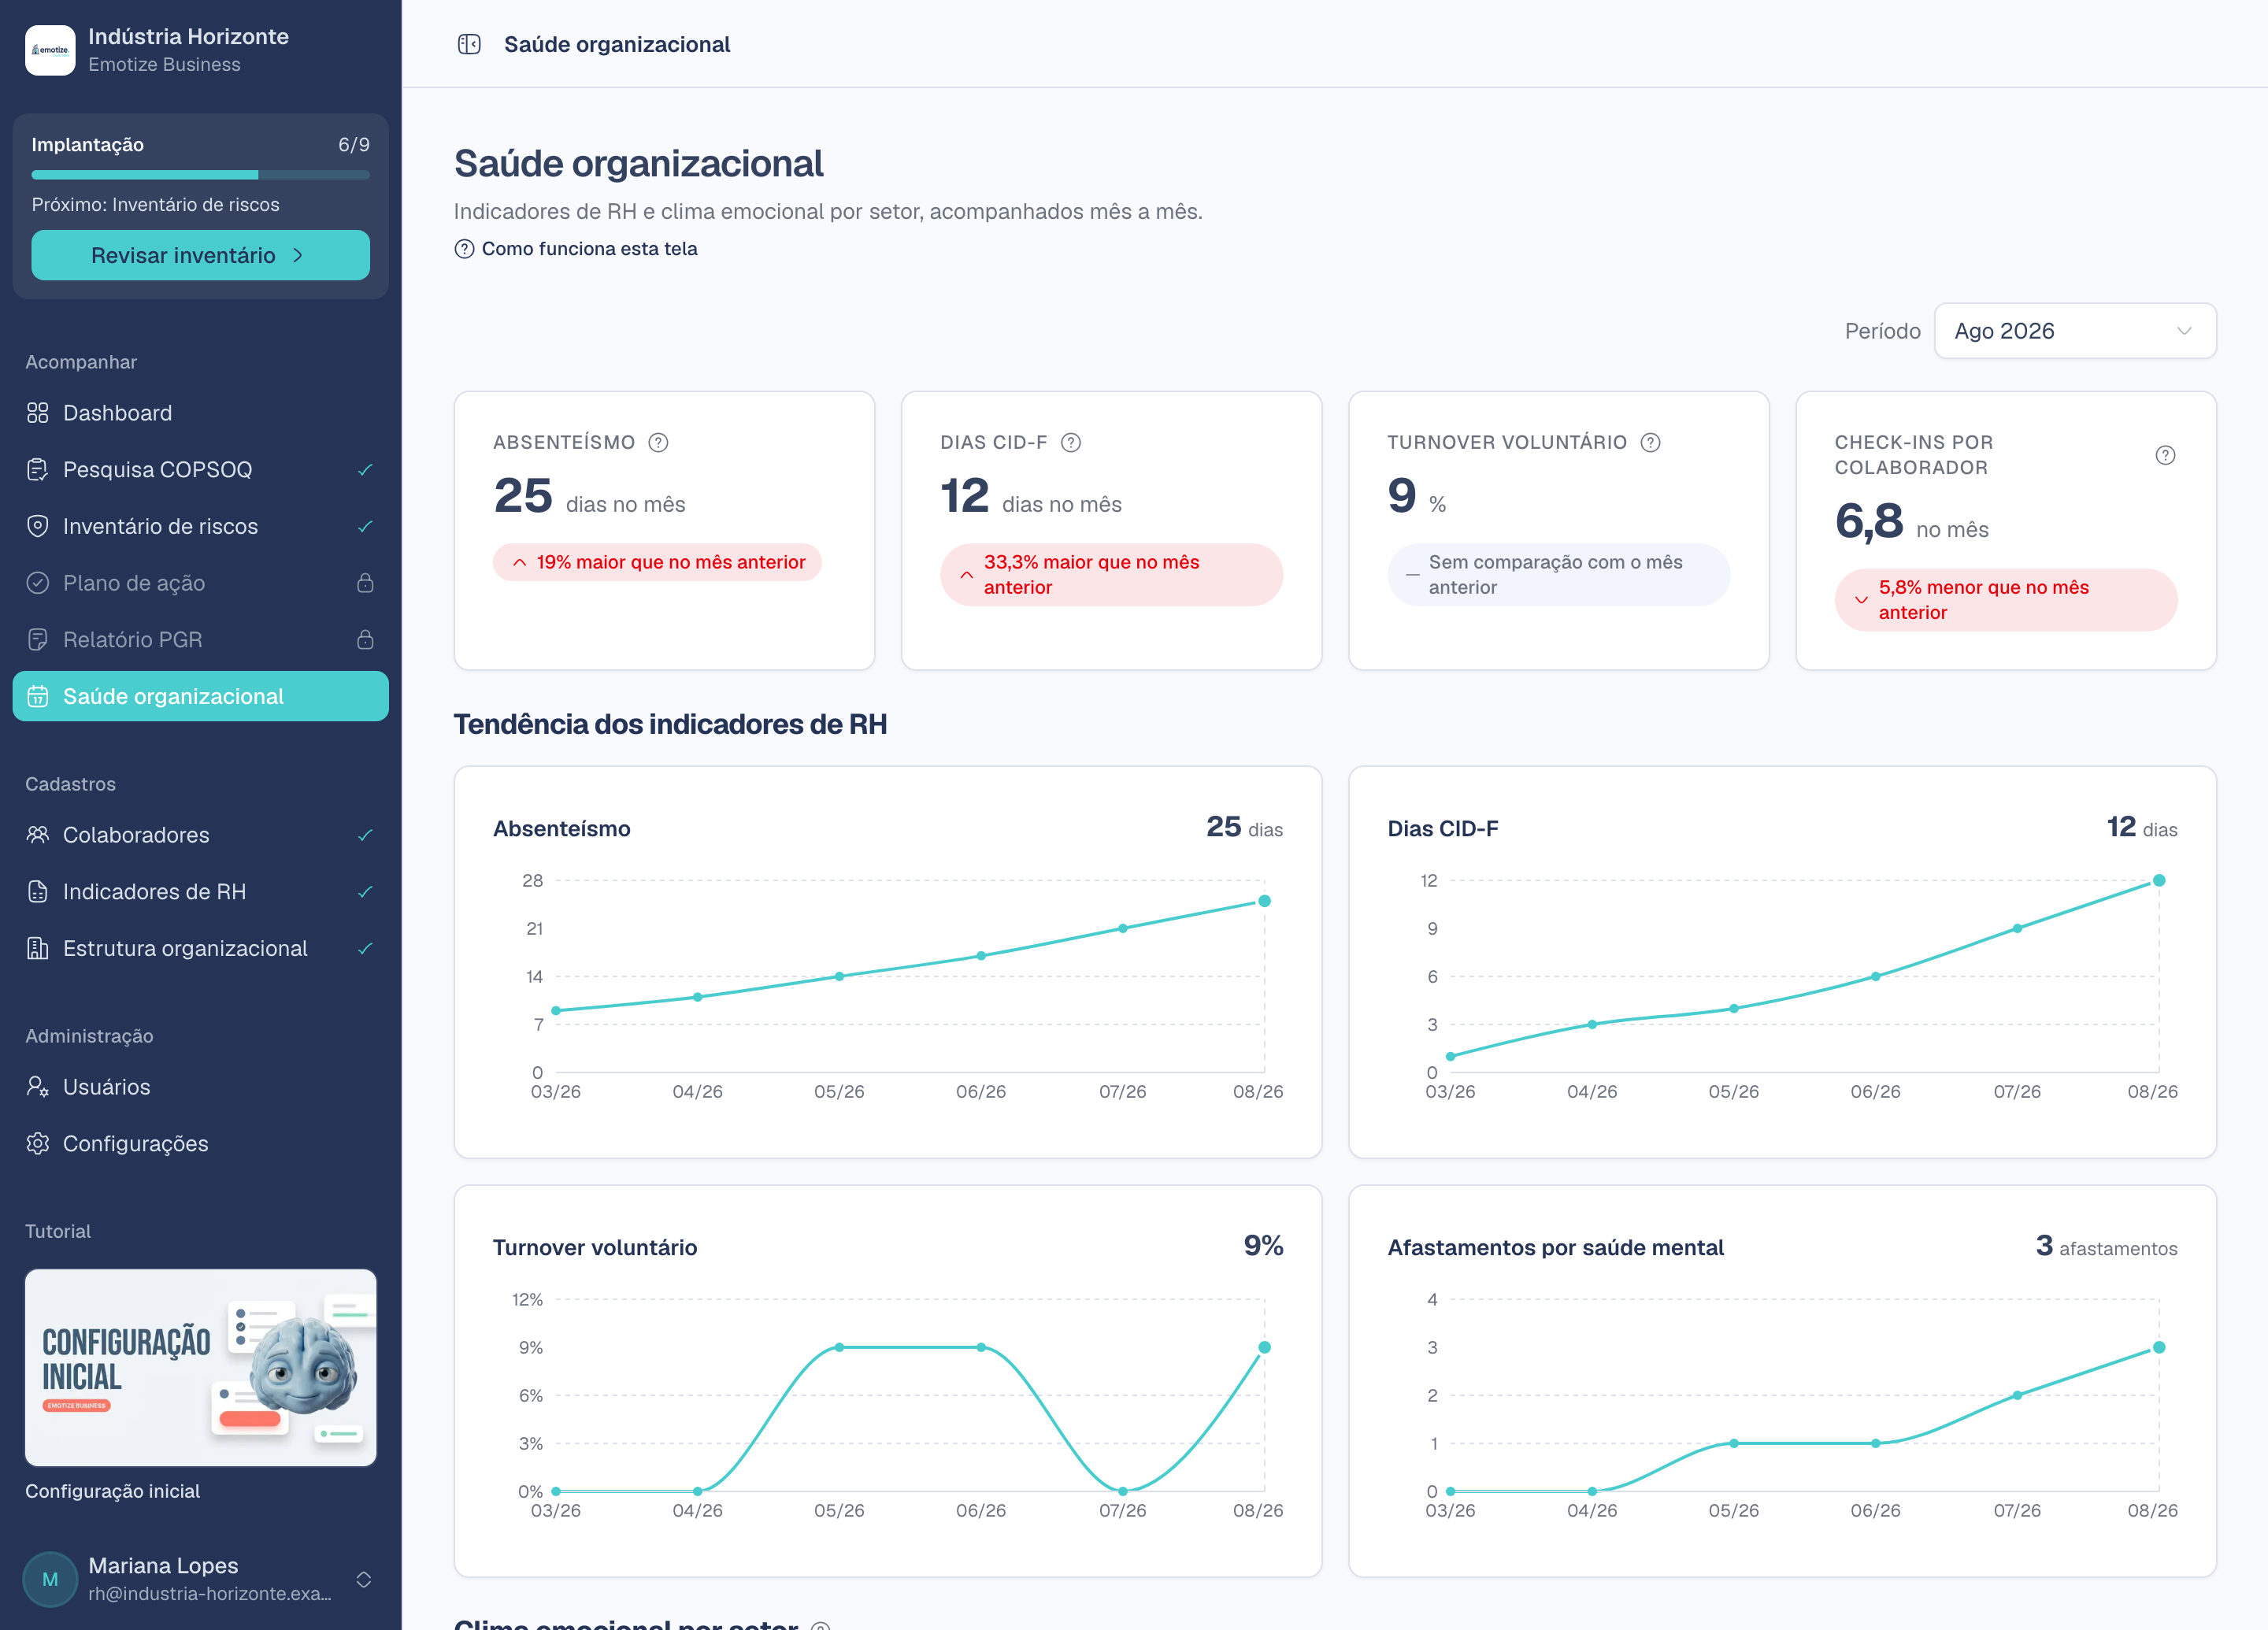Viewport: 2268px width, 1630px height.
Task: Open Inventário de riscos page
Action: point(200,526)
